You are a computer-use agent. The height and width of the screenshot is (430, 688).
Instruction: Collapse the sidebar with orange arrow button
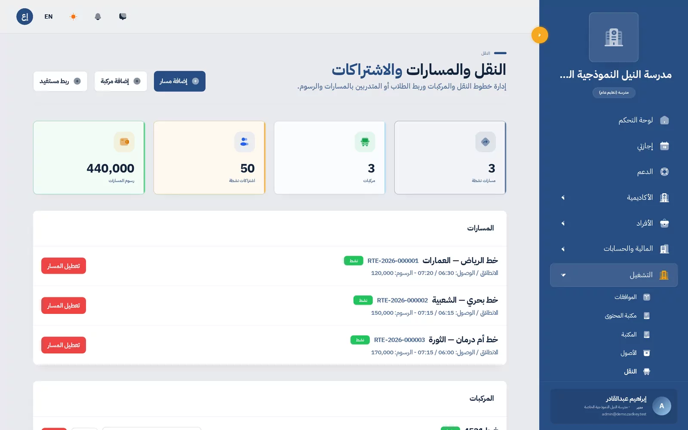(x=540, y=35)
